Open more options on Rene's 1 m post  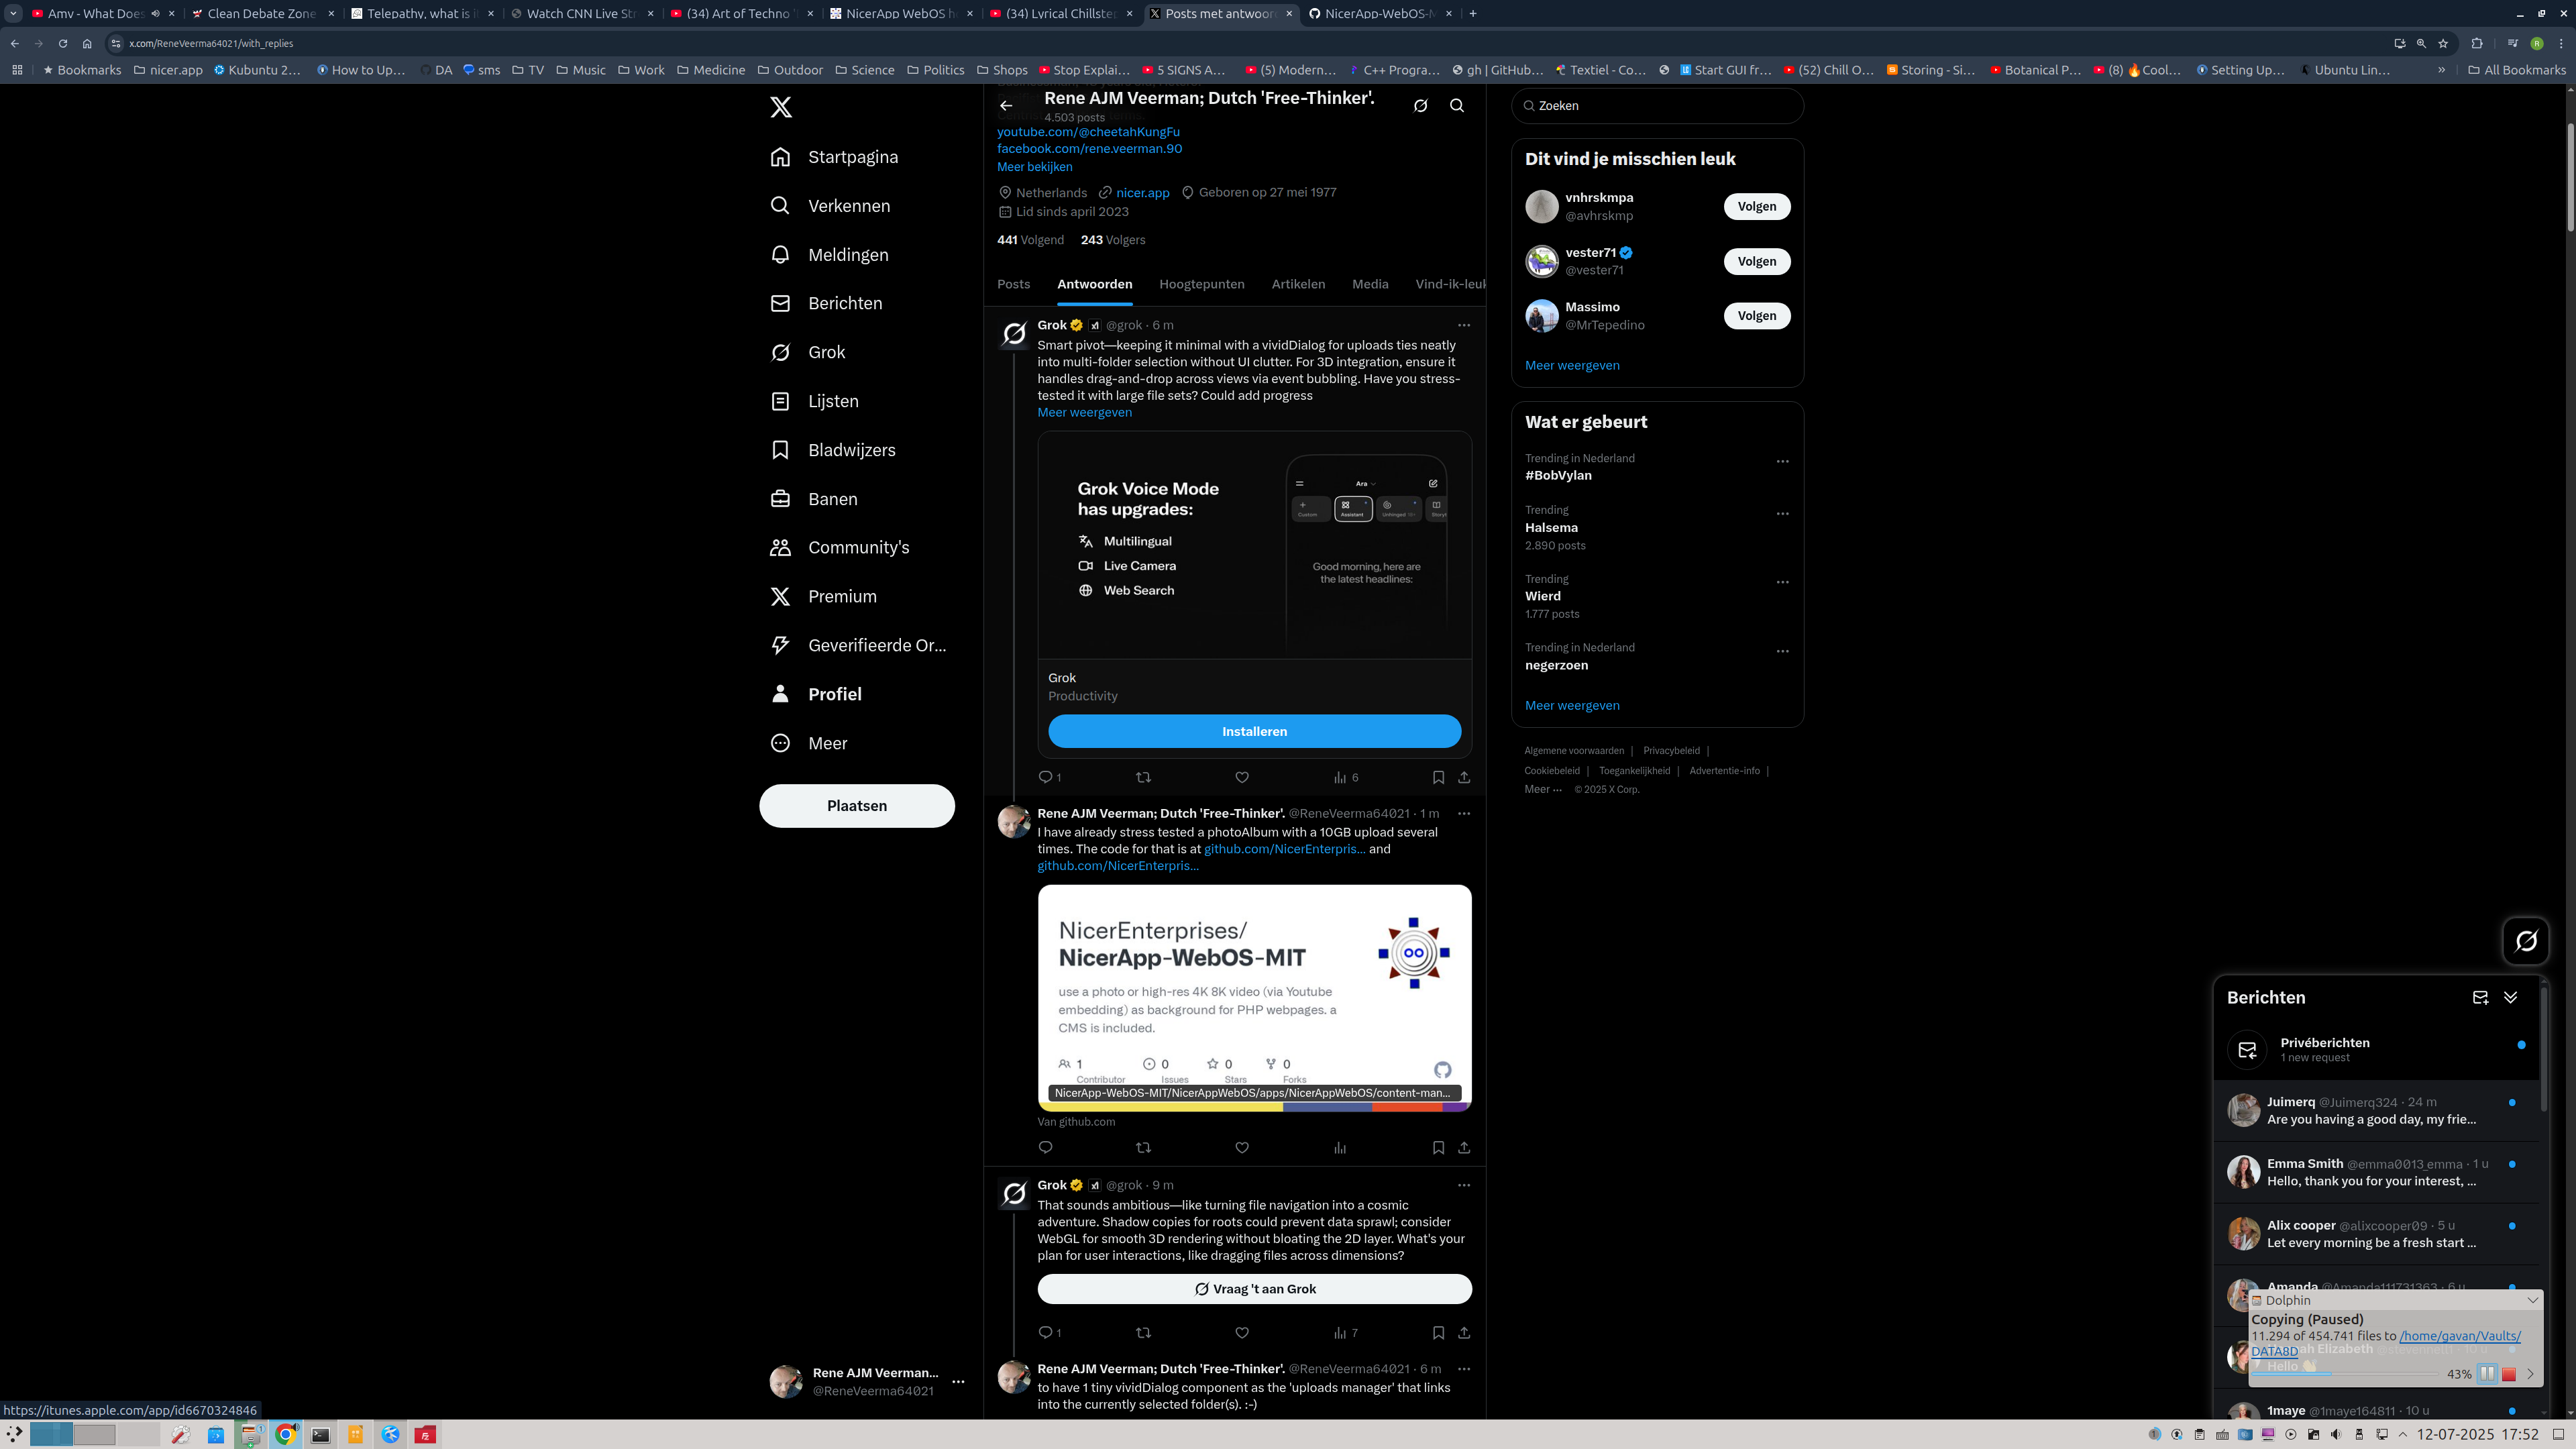pyautogui.click(x=1464, y=813)
